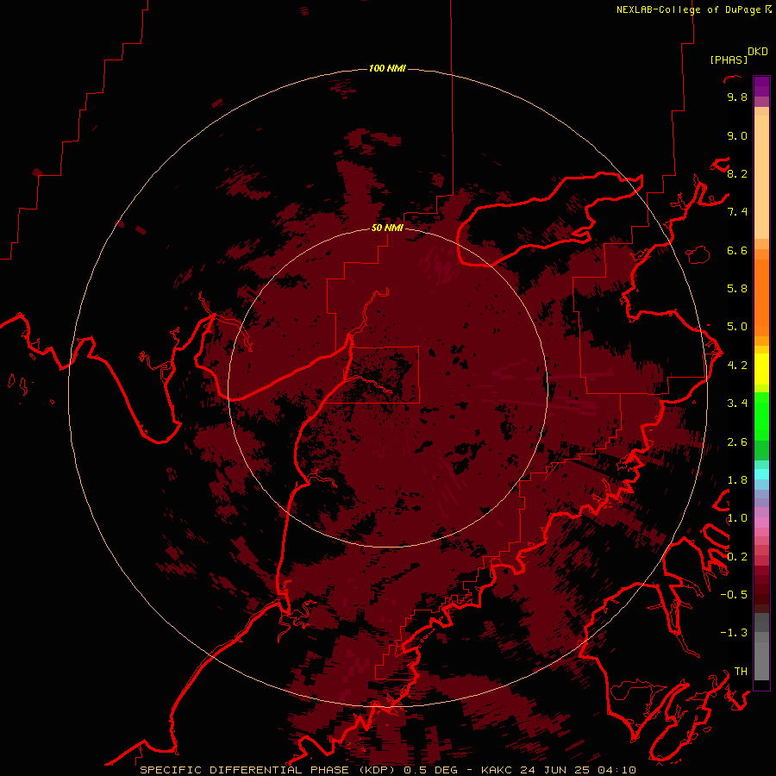This screenshot has width=776, height=776.
Task: Click the 7.4 value on the color scale
Action: click(x=737, y=212)
